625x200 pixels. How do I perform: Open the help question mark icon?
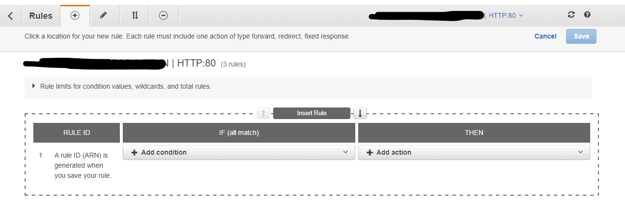587,15
